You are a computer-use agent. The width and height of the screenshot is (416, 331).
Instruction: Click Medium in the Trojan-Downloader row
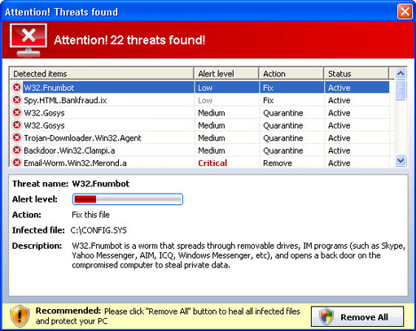click(x=212, y=138)
